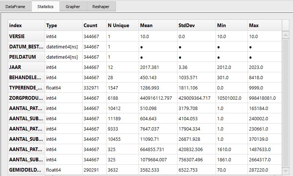
Task: Click StdDev value 6522.753
Action: [188, 170]
